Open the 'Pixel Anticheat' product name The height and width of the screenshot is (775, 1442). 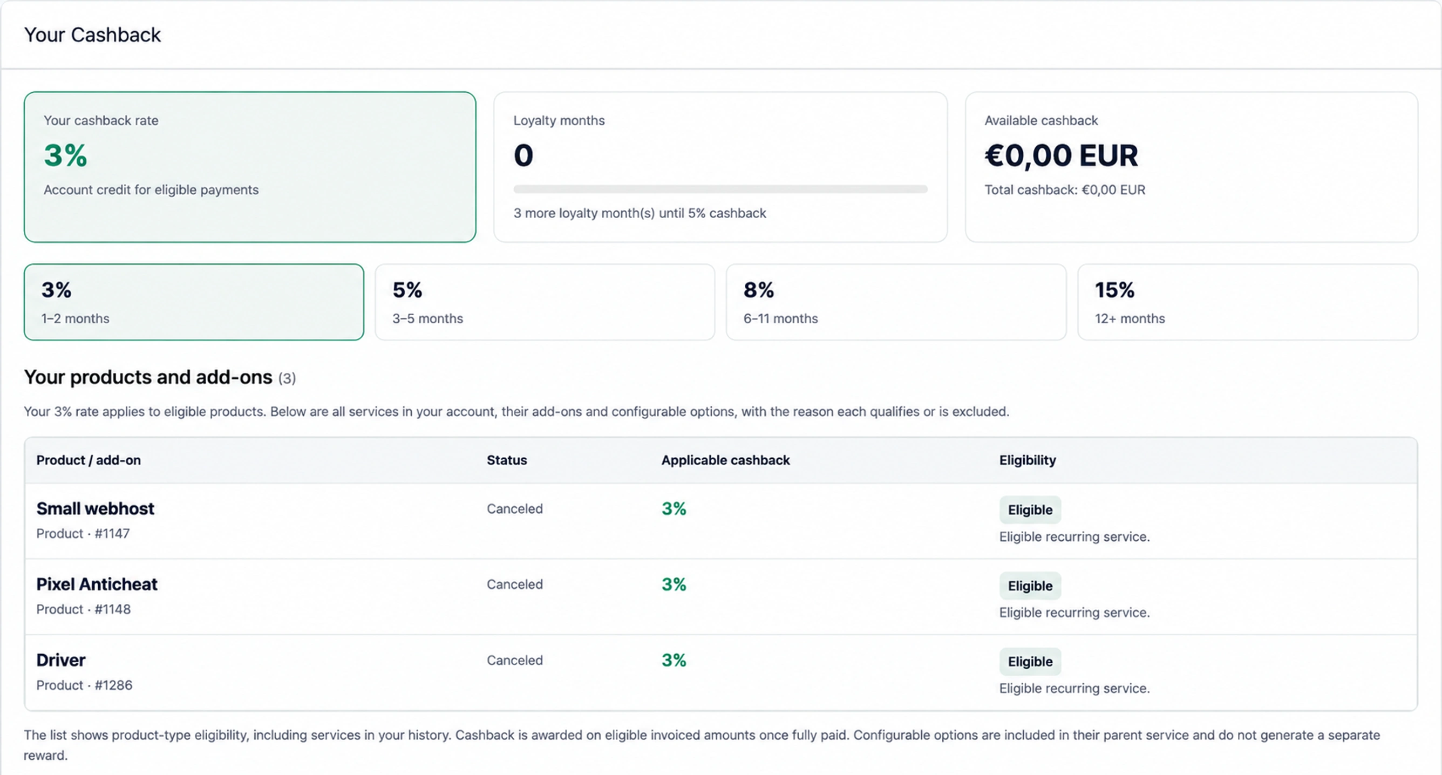pyautogui.click(x=97, y=584)
